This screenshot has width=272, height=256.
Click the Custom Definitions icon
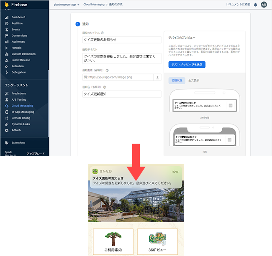pyautogui.click(x=7, y=54)
